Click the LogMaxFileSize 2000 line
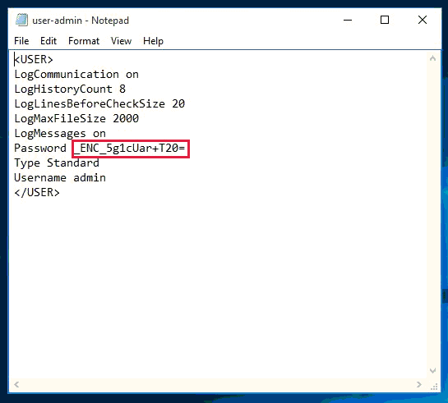This screenshot has height=403, width=448. pos(76,118)
